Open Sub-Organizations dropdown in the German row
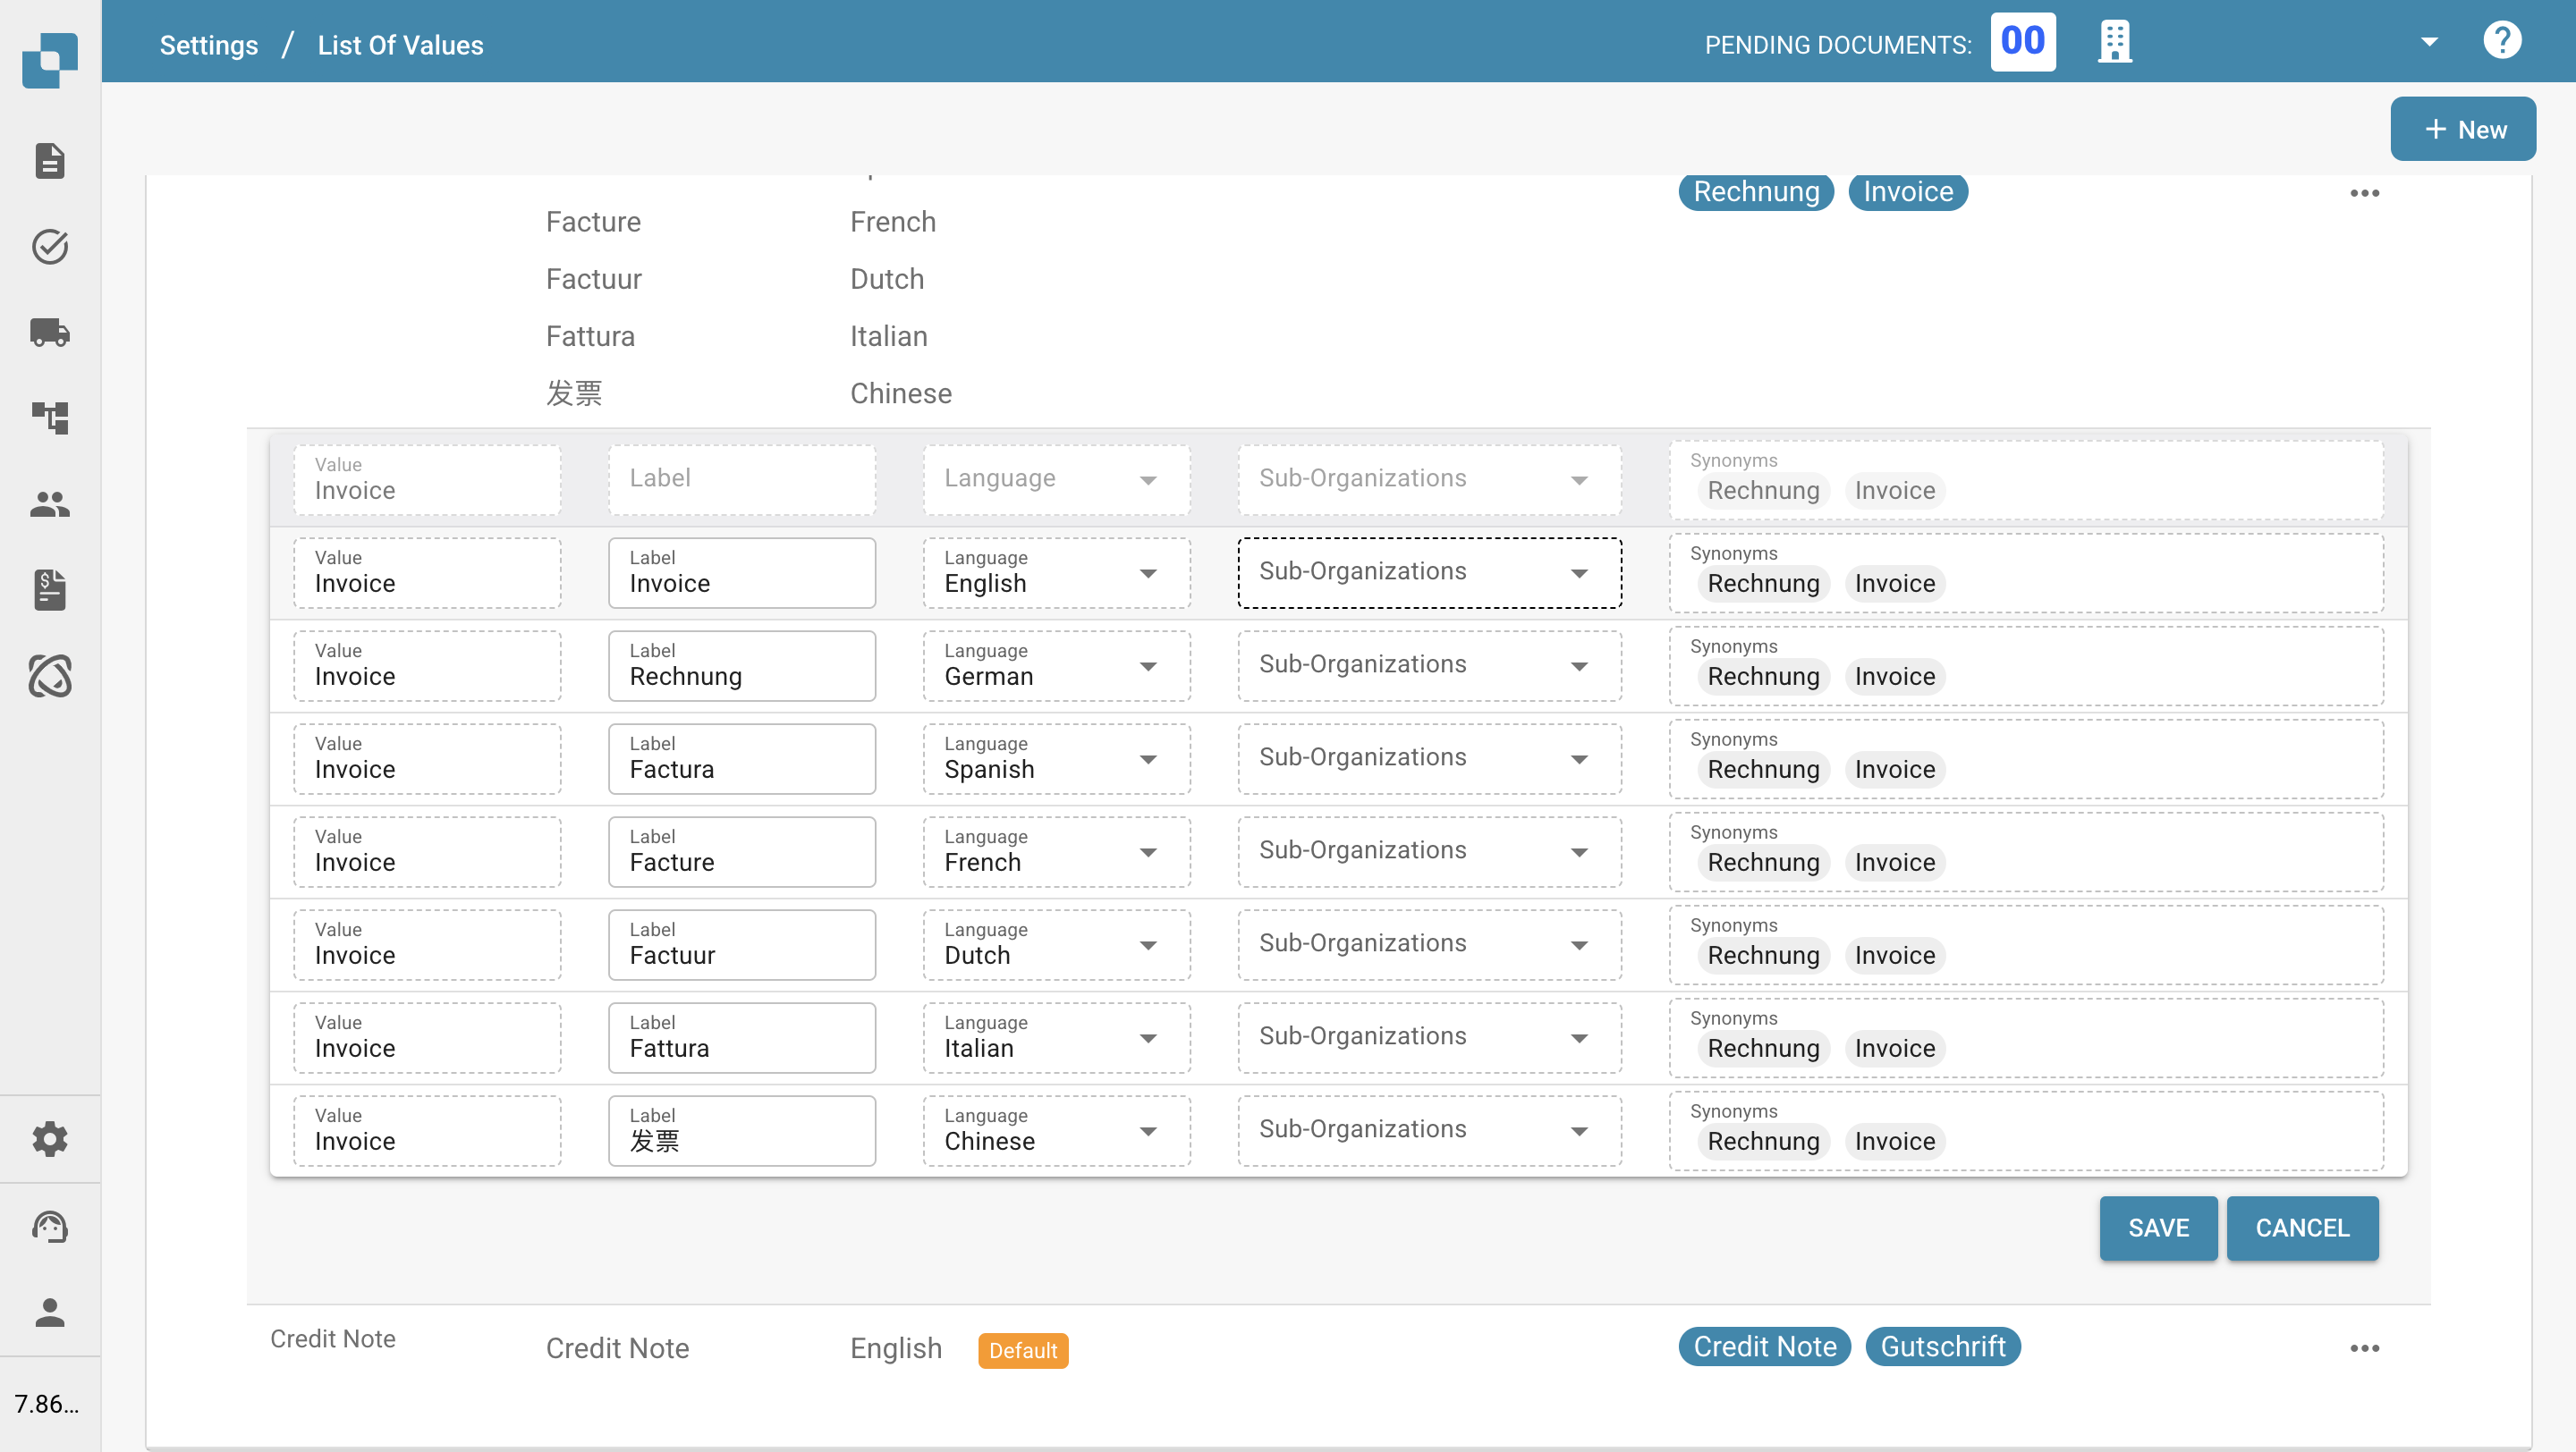This screenshot has width=2576, height=1452. pyautogui.click(x=1429, y=665)
